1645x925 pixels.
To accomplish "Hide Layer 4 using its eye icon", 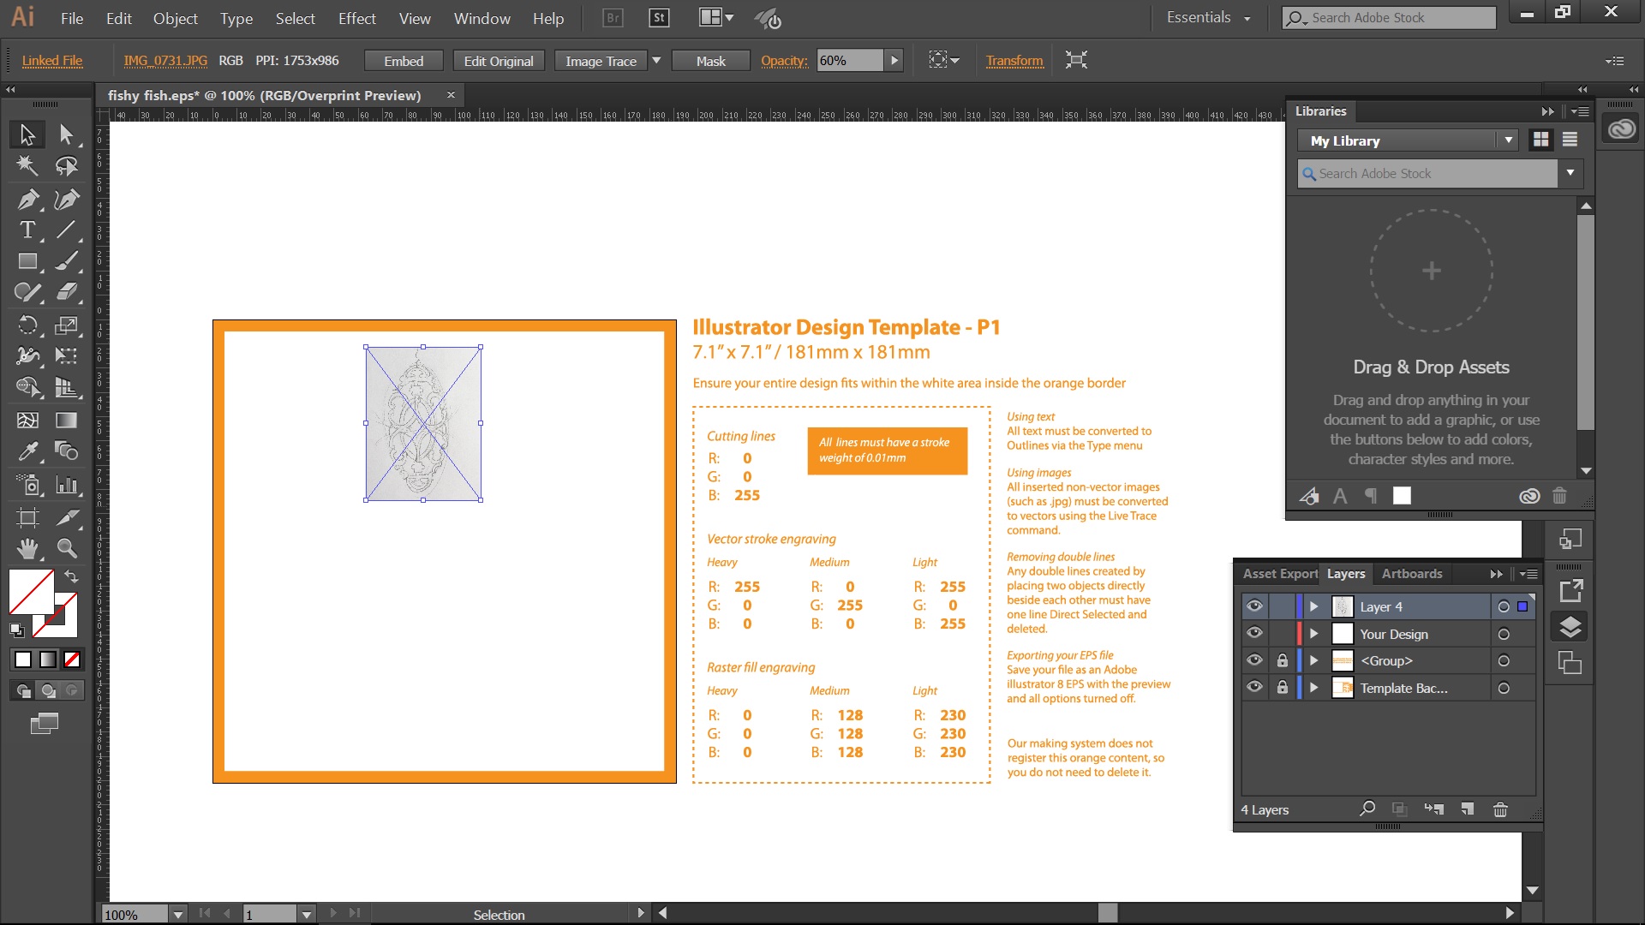I will click(x=1254, y=606).
